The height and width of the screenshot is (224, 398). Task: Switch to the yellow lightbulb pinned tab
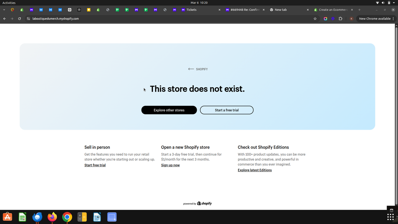coord(88,10)
